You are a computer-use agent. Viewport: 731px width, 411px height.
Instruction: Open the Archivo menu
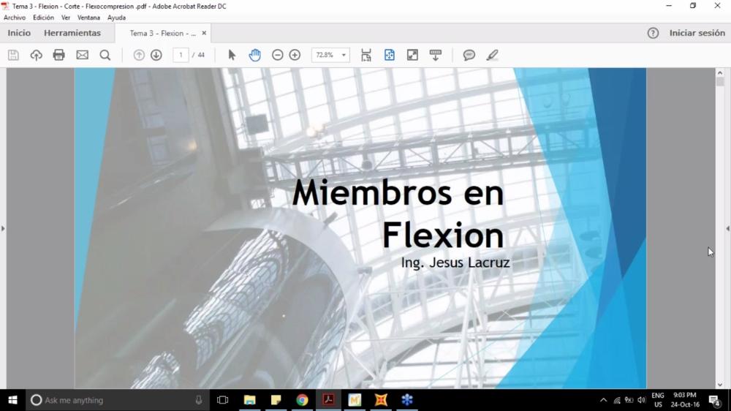[15, 18]
